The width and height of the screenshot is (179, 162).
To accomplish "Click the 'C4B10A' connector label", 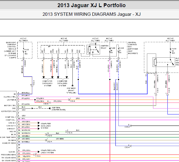I will pos(25,63).
